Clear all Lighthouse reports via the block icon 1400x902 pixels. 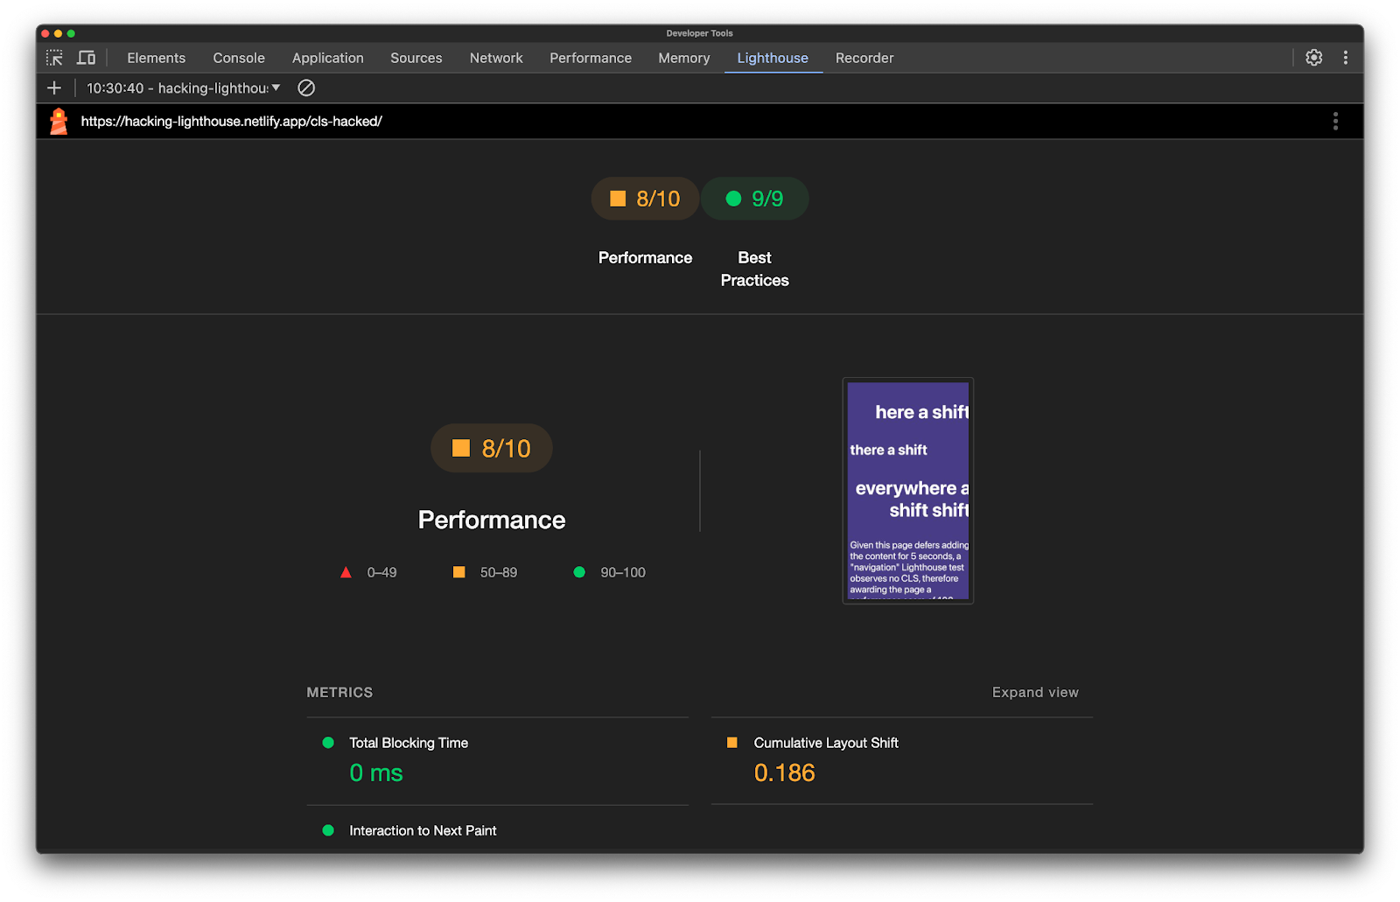[x=305, y=87]
